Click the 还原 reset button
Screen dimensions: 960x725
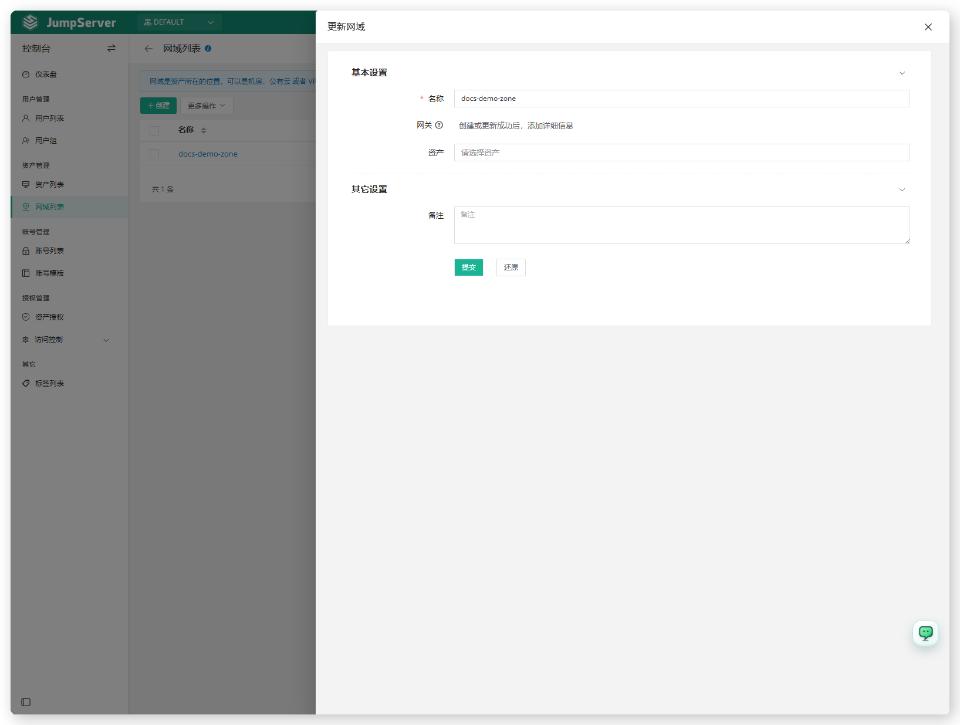tap(511, 267)
